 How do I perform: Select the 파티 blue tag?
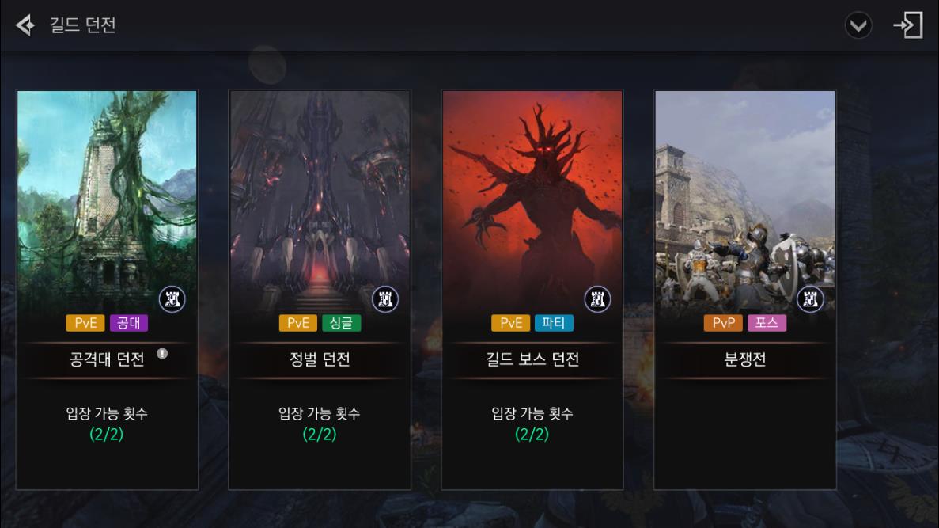click(x=554, y=323)
